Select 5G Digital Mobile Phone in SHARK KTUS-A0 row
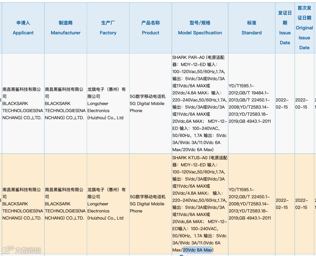The width and height of the screenshot is (316, 256). coord(151,204)
